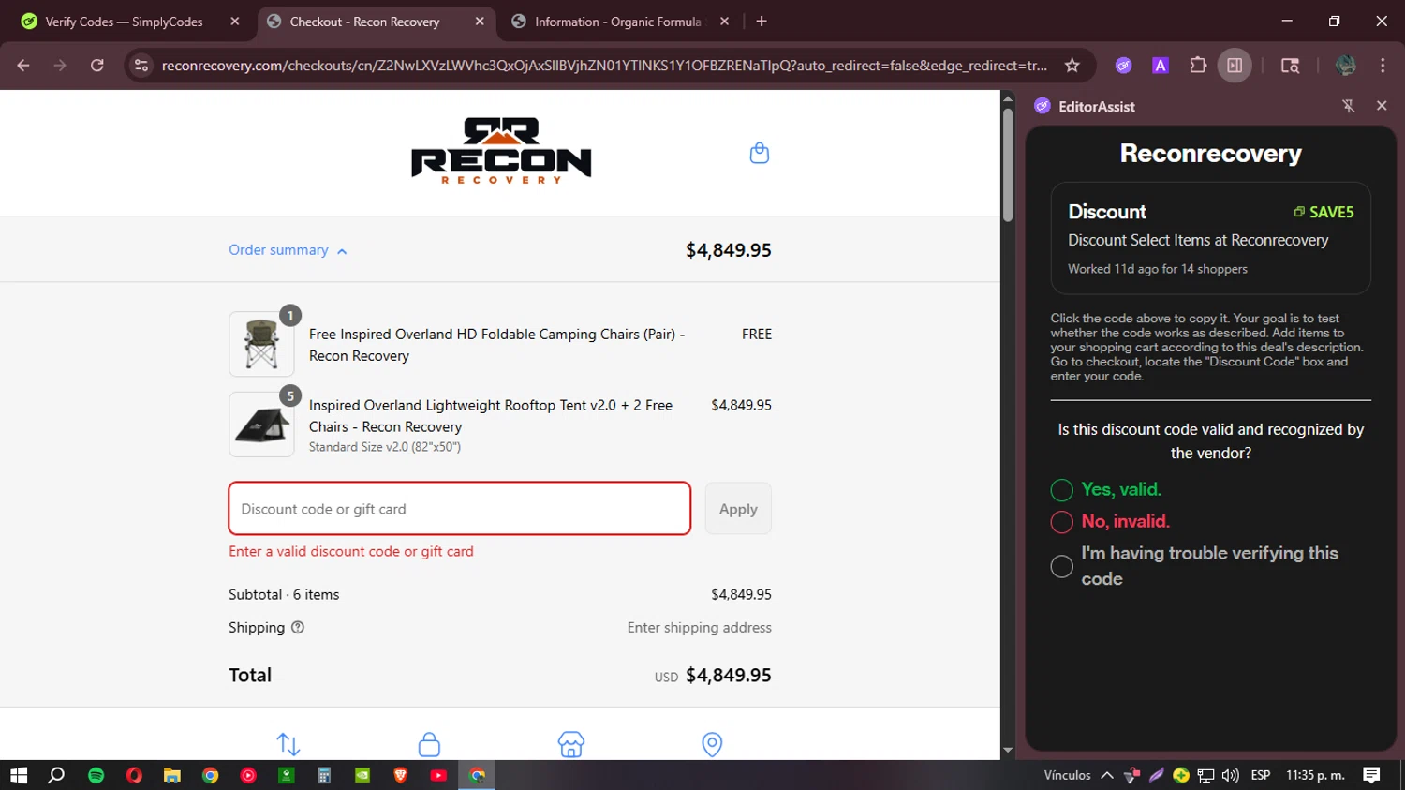Open the volume control in system tray
Screen dimensions: 1405x790
click(1231, 775)
